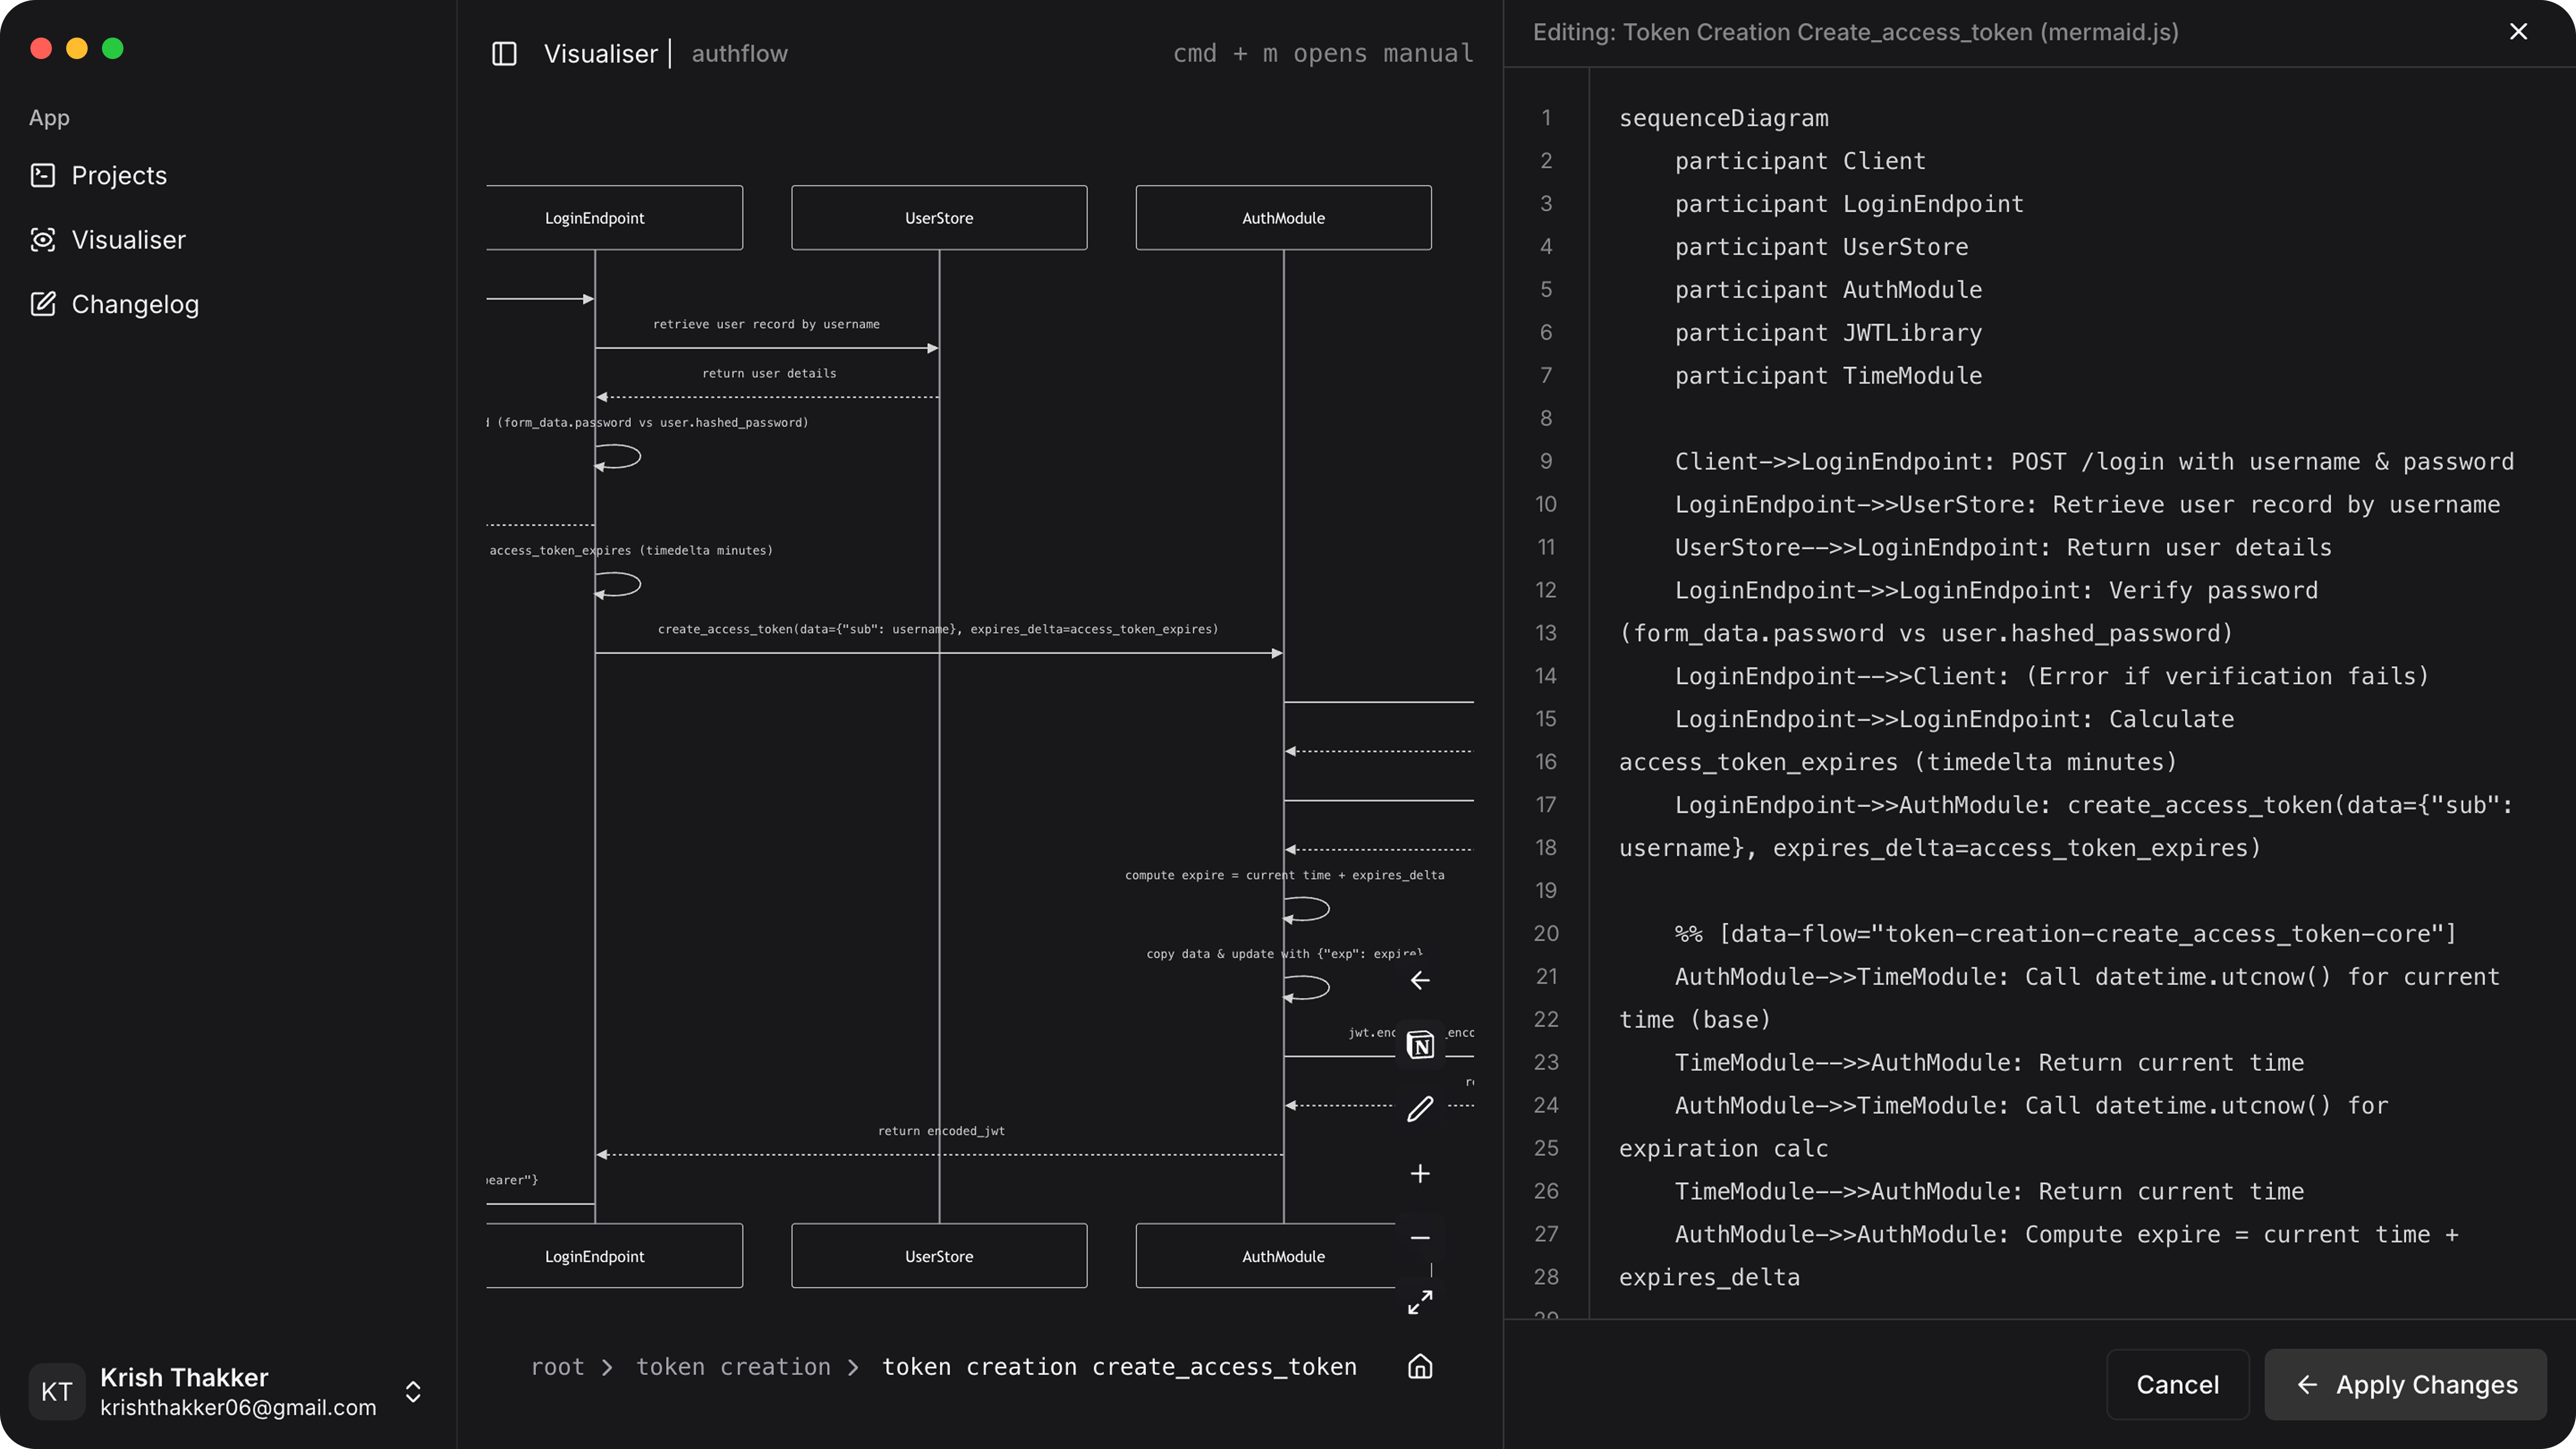Click the bottom UserStore participant box
The width and height of the screenshot is (2576, 1449).
click(x=939, y=1256)
